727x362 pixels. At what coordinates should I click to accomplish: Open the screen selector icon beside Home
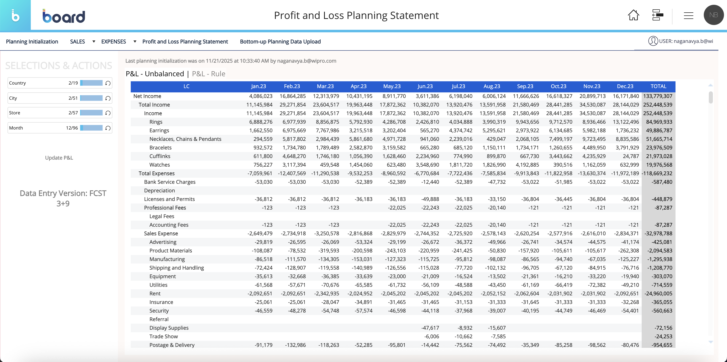tap(657, 15)
